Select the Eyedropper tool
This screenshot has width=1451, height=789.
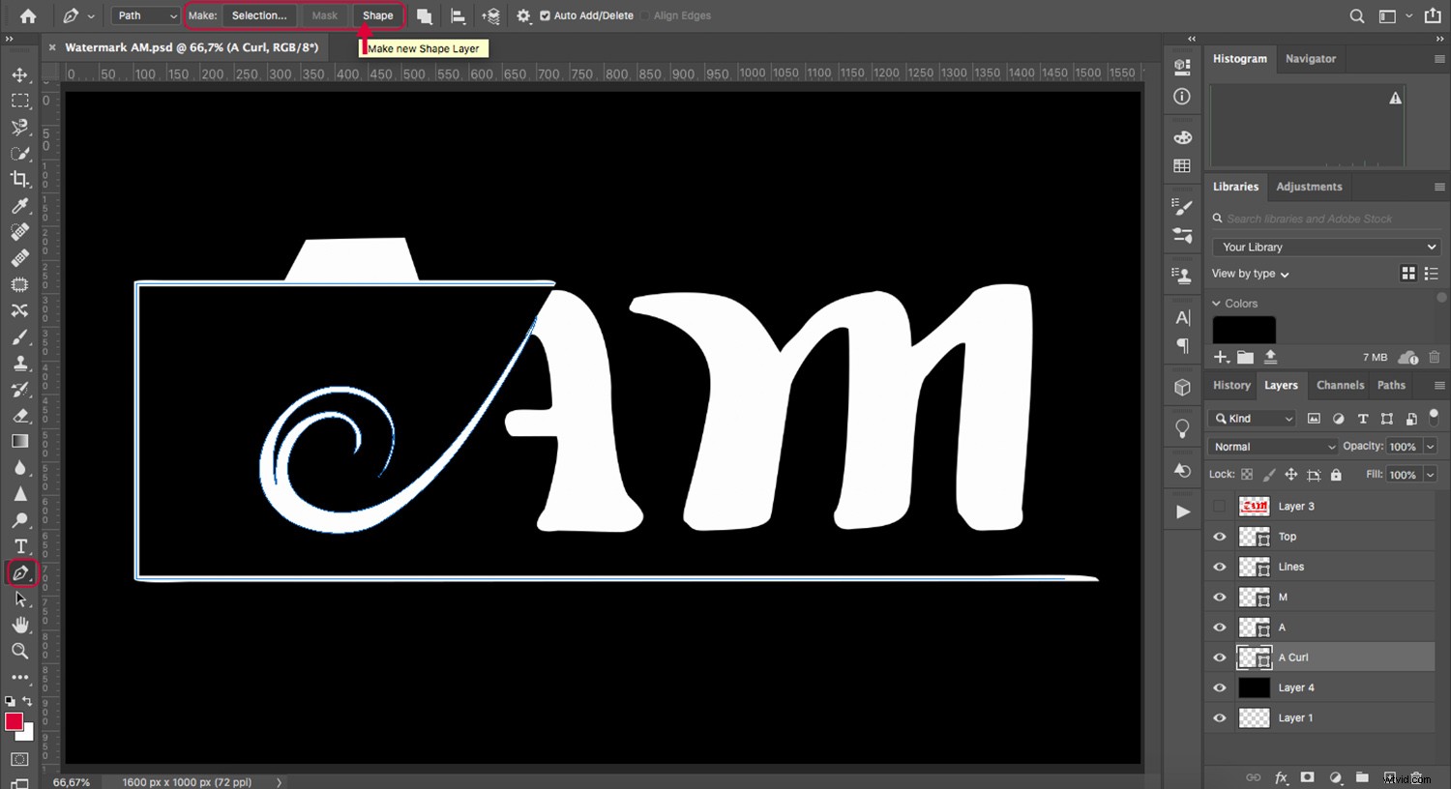20,206
